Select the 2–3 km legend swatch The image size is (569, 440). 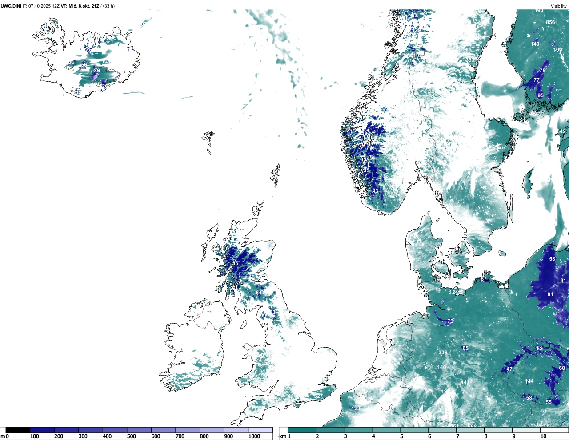tap(330, 430)
